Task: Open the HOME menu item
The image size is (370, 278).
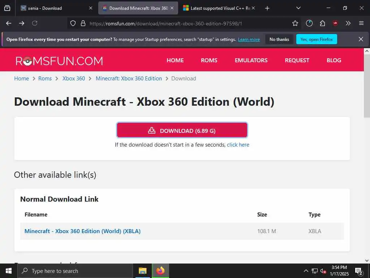Action: (x=175, y=60)
